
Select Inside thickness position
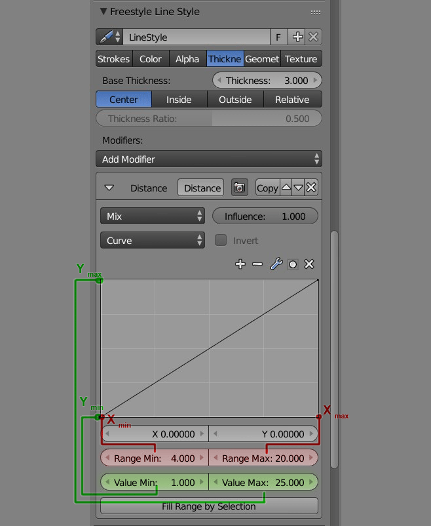179,99
